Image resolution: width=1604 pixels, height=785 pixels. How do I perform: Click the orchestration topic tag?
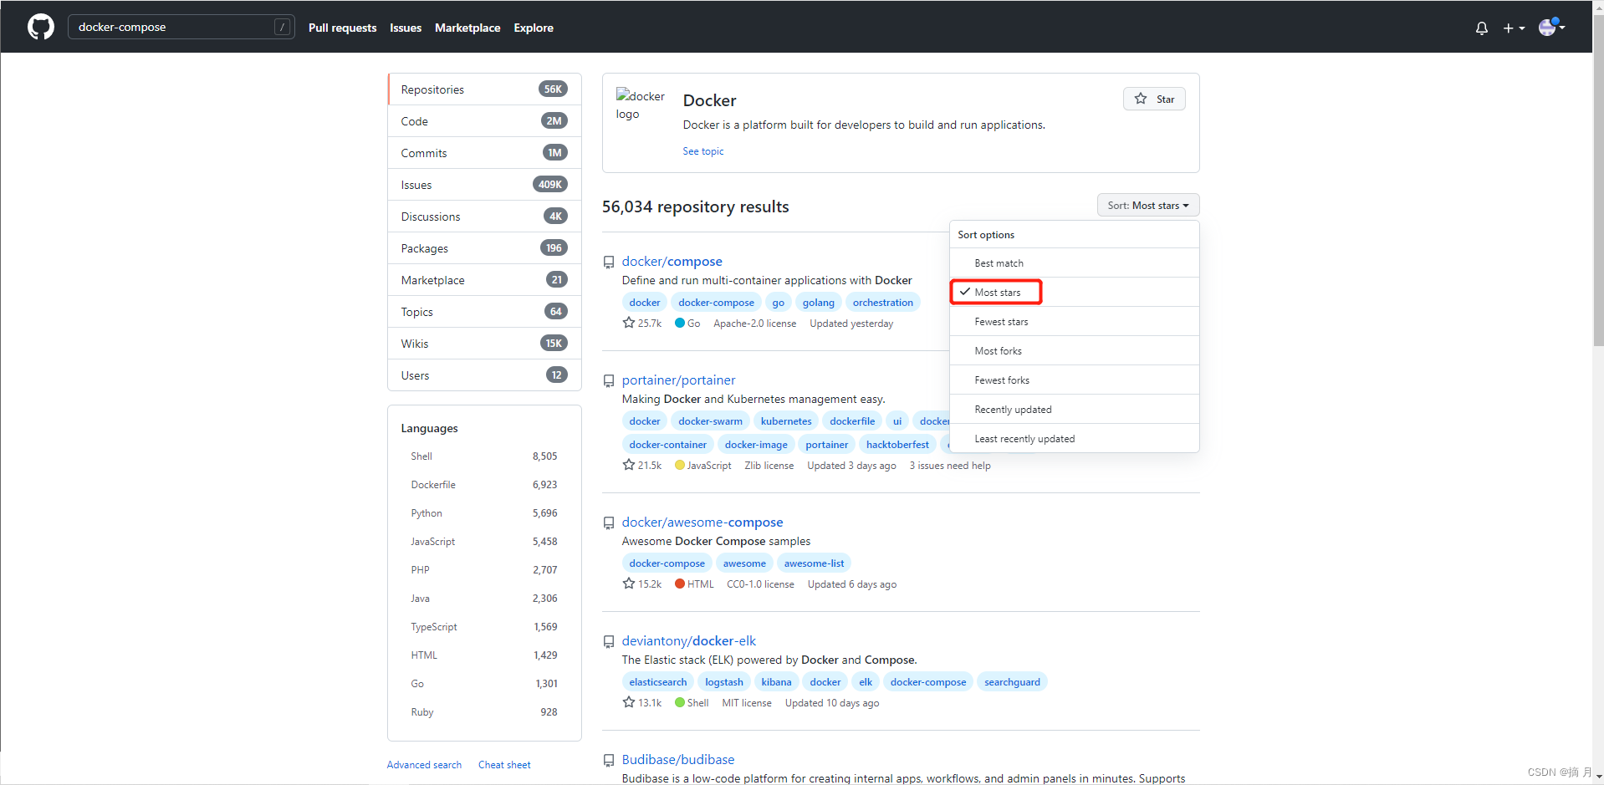coord(883,303)
